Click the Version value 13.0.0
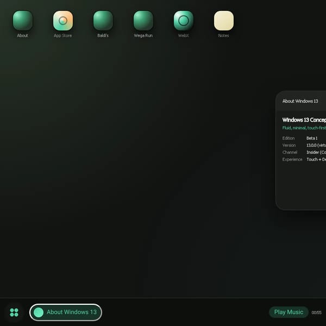Image resolution: width=326 pixels, height=326 pixels. (x=316, y=145)
